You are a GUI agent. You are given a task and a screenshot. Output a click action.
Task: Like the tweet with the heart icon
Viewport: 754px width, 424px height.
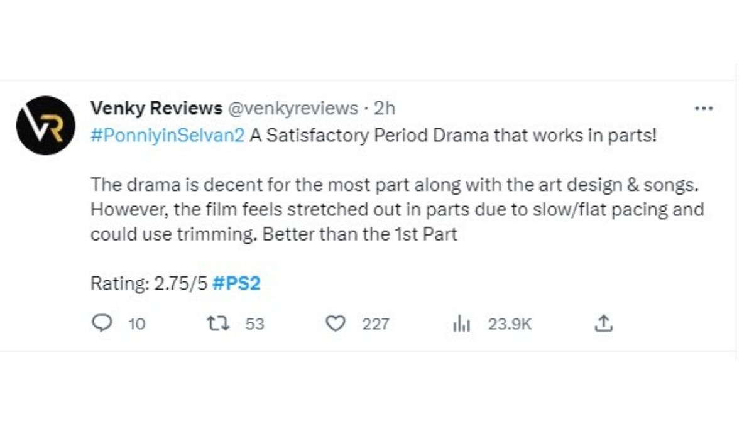click(x=337, y=323)
